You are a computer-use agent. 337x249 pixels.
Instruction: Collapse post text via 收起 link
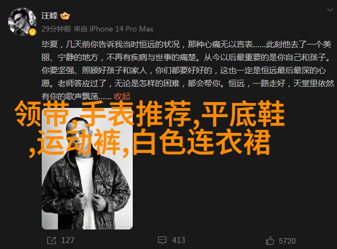click(x=122, y=96)
